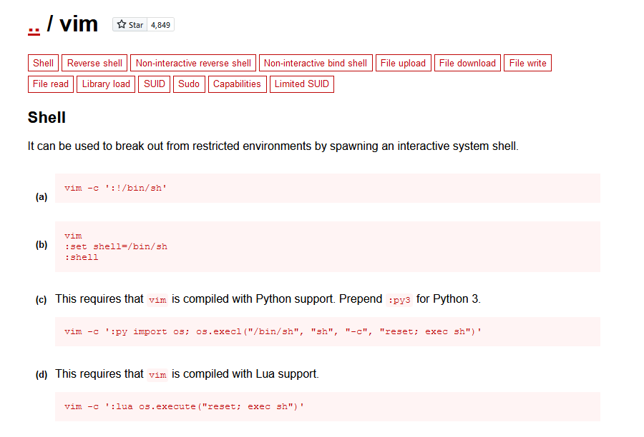Viewport: 644px width, 437px height.
Task: Click the Shell section heading
Action: pyautogui.click(x=47, y=118)
